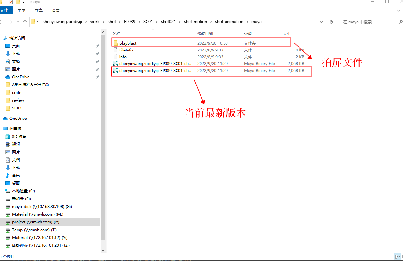403x261 pixels.
Task: Go up one folder level arrow
Action: [25, 22]
